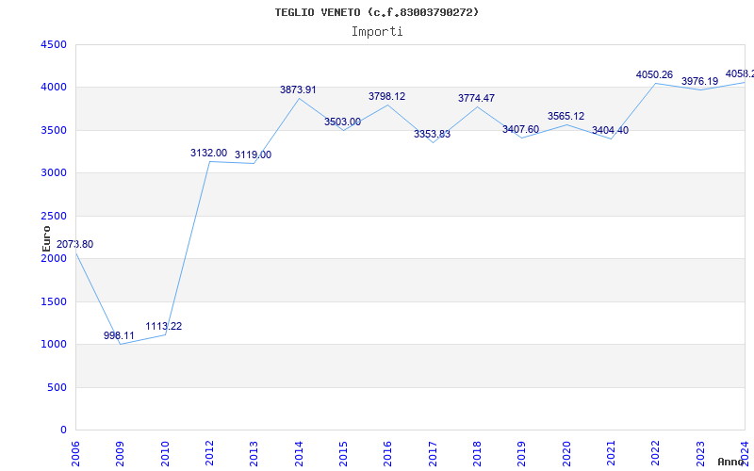Click y-axis tick 3500
This screenshot has height=471, width=754.
click(x=55, y=131)
